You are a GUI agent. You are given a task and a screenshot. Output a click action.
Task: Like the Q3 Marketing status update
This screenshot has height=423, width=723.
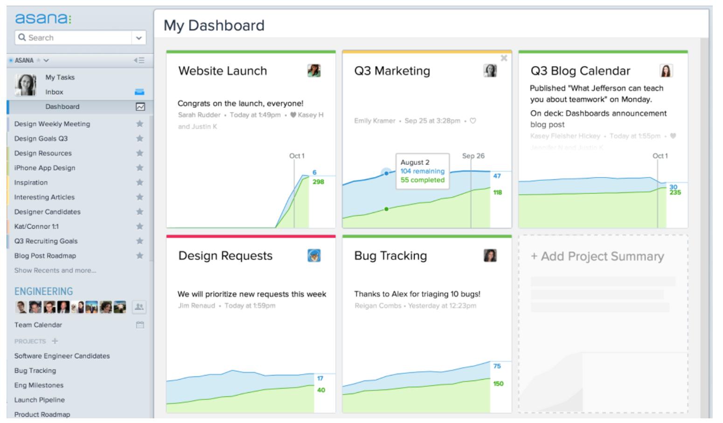click(473, 121)
